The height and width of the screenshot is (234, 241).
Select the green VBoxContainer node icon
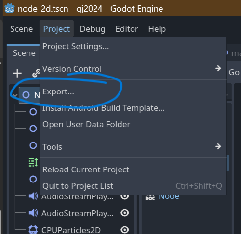[33, 162]
